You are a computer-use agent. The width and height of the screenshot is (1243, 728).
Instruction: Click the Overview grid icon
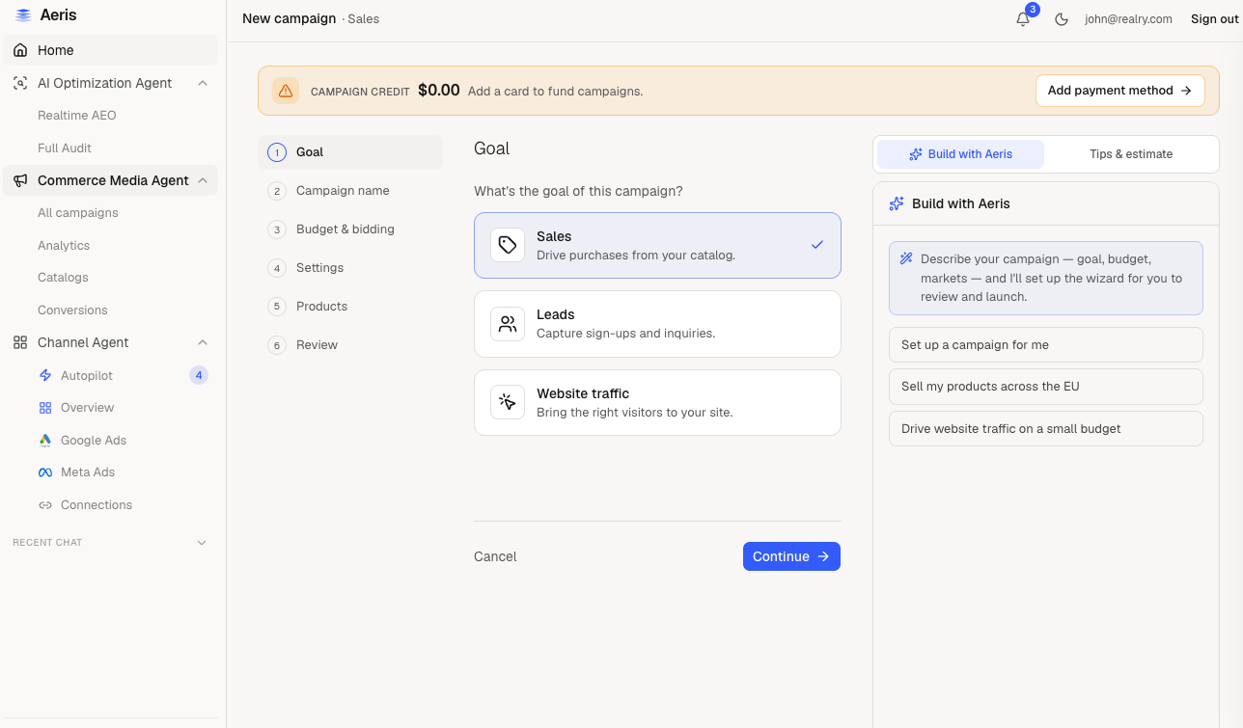(x=45, y=408)
